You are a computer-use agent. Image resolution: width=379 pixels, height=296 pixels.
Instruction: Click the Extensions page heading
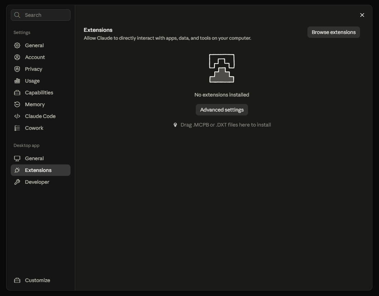pyautogui.click(x=98, y=30)
